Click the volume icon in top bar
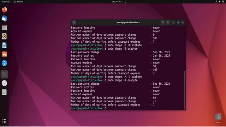The height and width of the screenshot is (127, 226). click(x=220, y=1)
